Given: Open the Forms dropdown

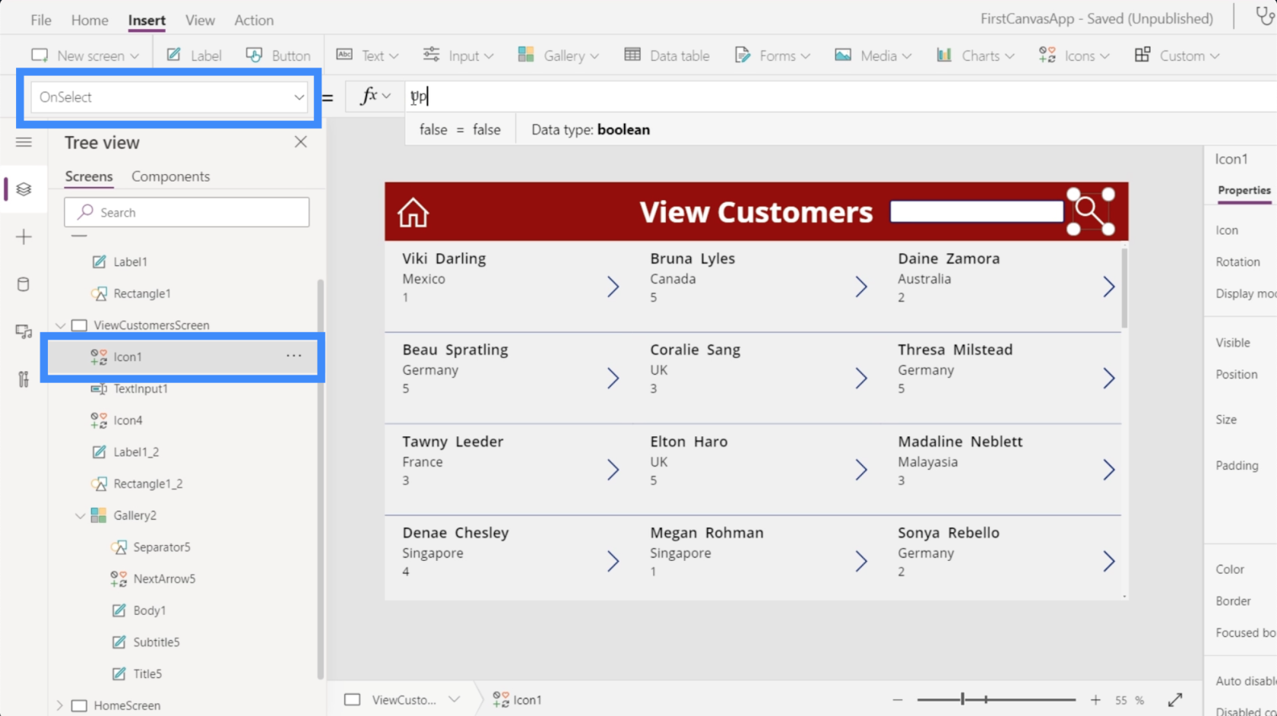Looking at the screenshot, I should 772,55.
